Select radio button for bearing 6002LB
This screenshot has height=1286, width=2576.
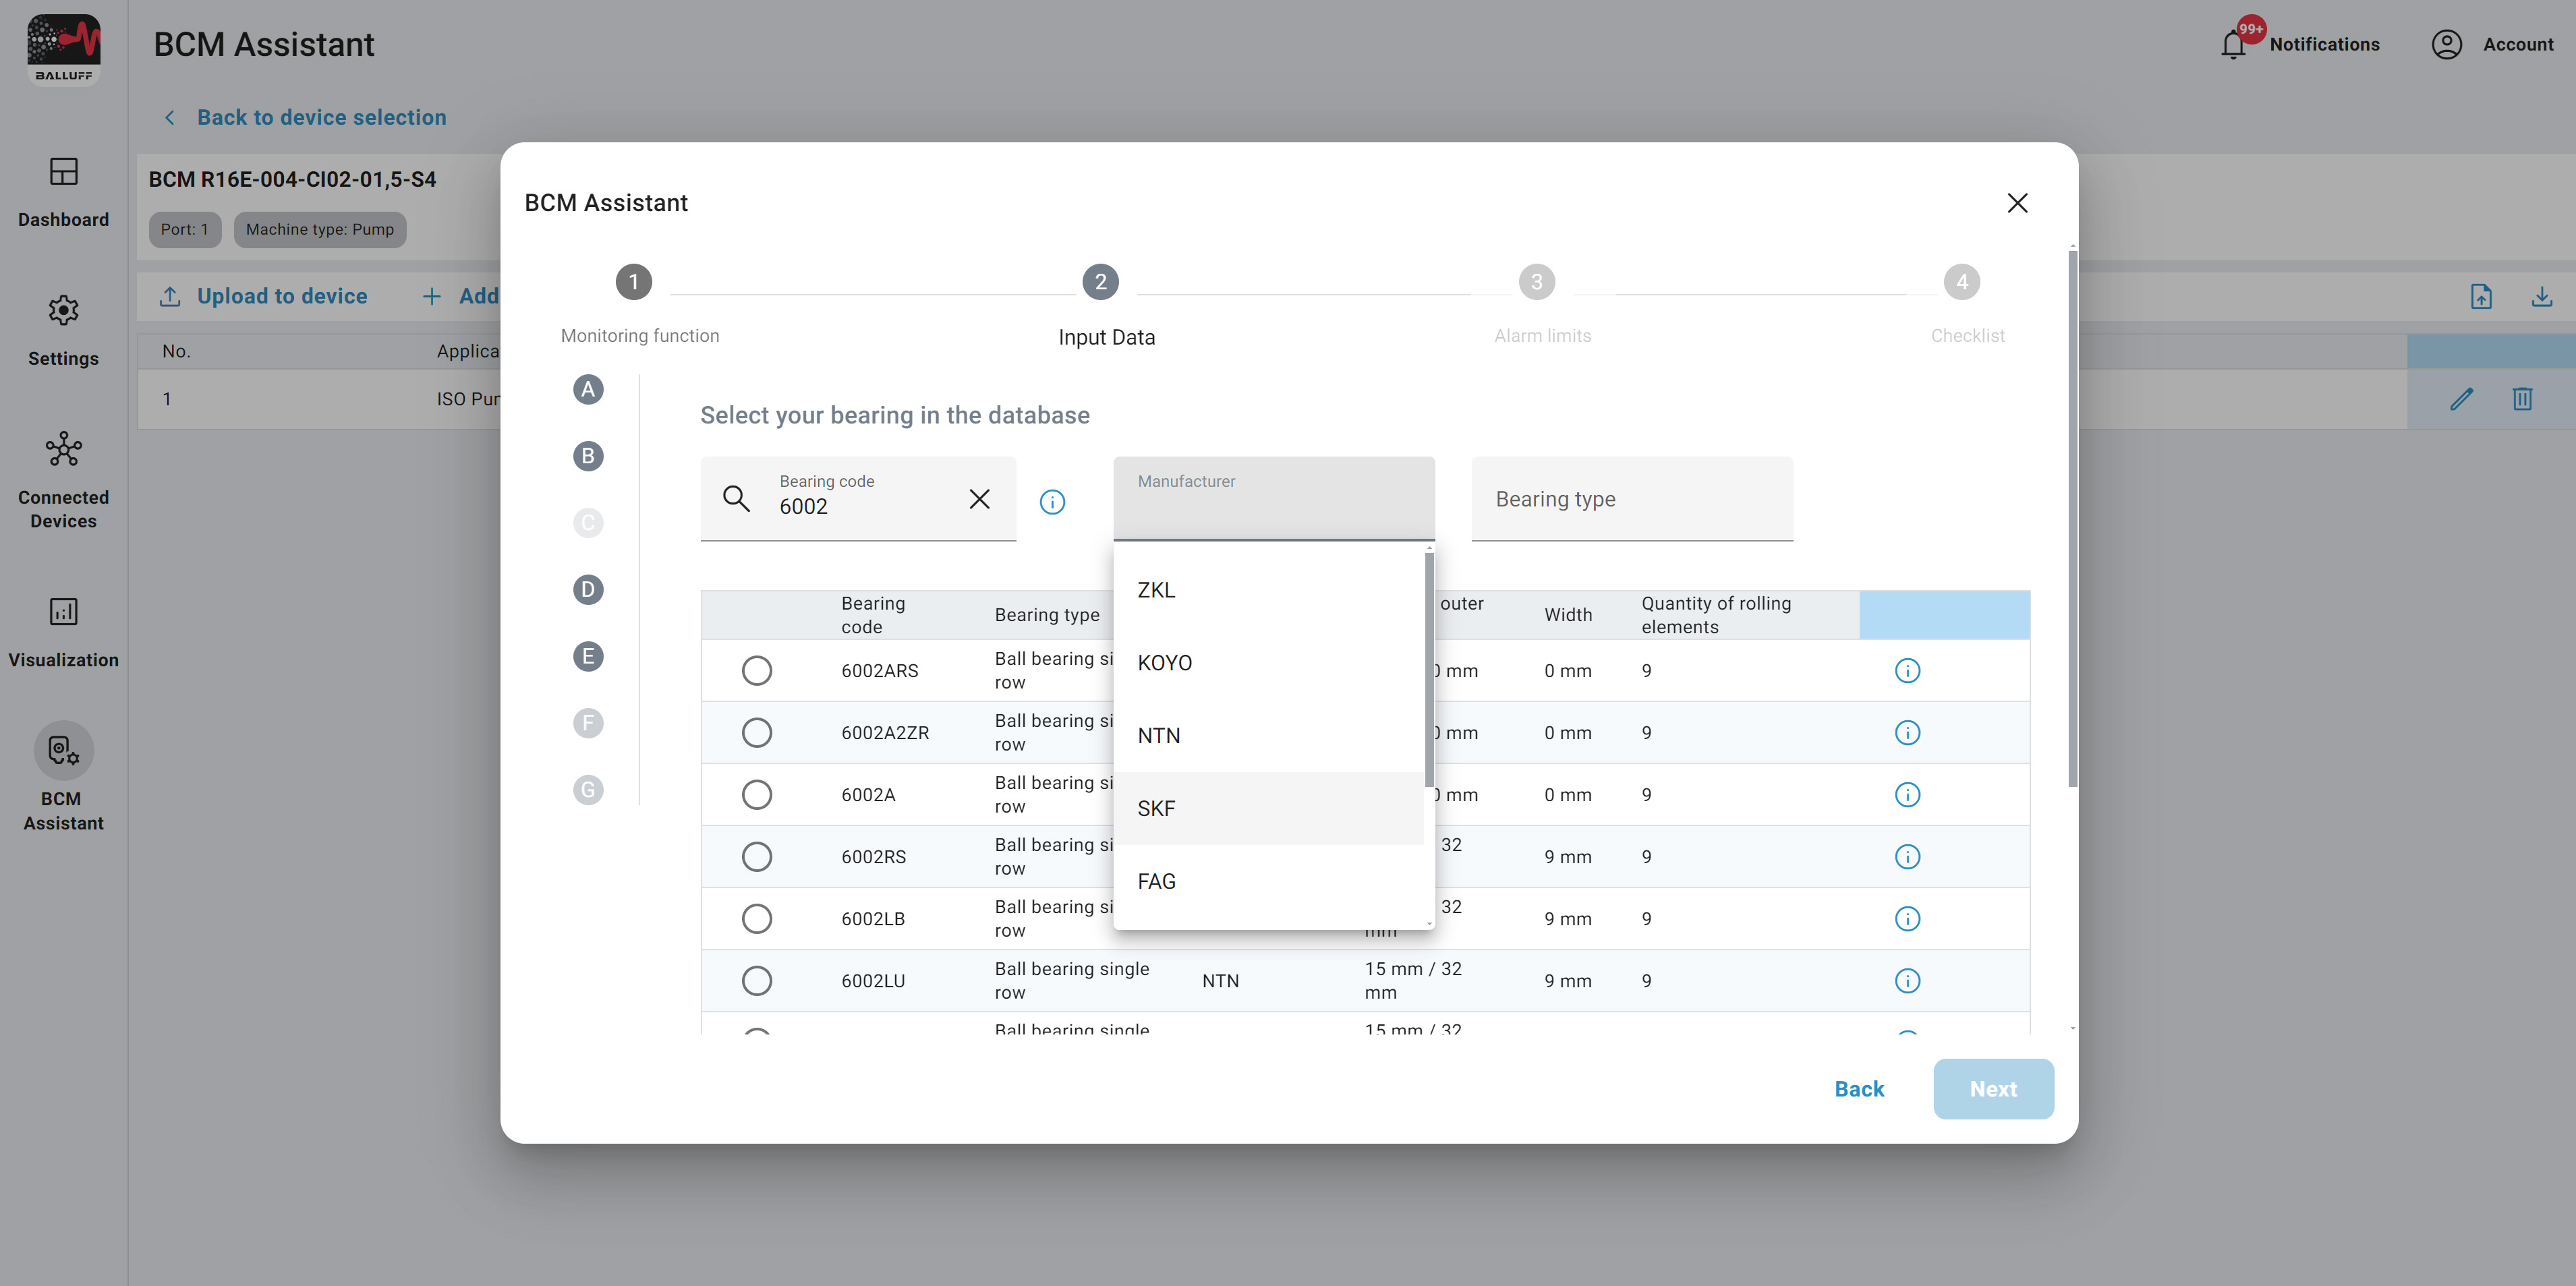(x=757, y=919)
